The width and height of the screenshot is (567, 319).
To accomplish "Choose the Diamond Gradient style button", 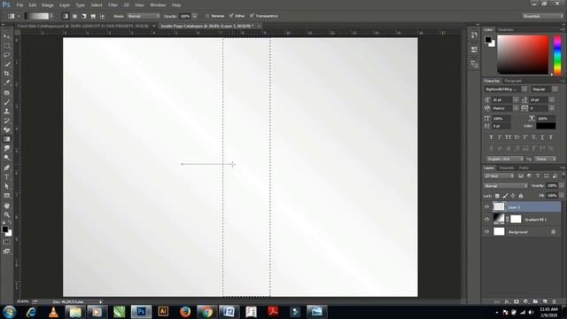I will pos(103,16).
